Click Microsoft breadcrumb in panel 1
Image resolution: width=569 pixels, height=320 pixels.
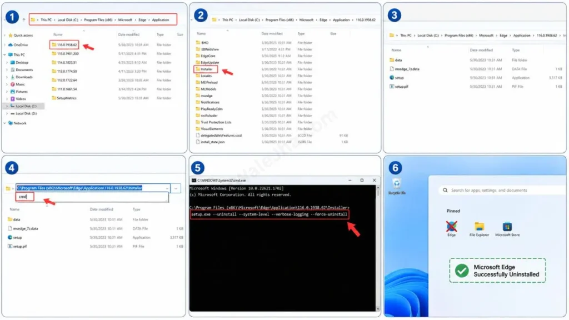click(125, 20)
